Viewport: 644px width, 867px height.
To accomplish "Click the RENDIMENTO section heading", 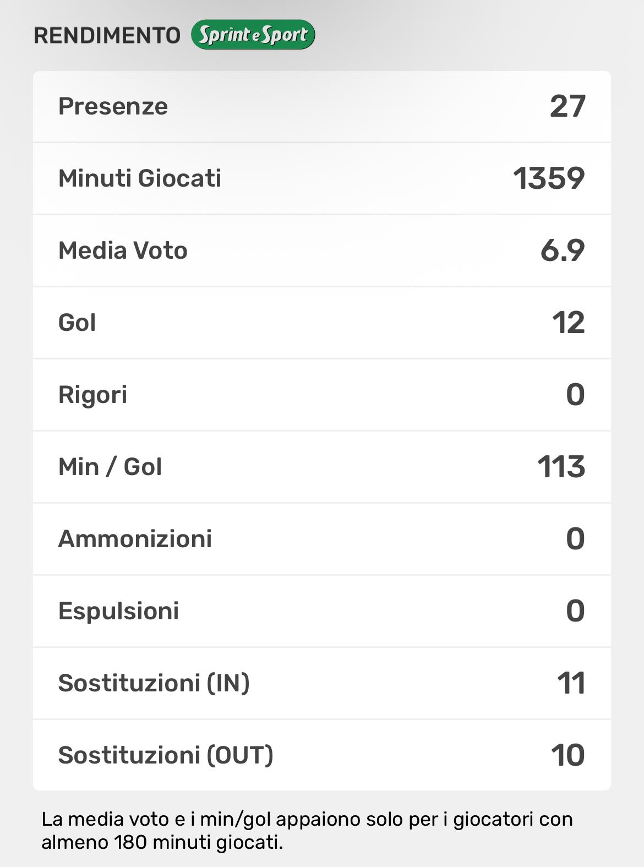I will (x=107, y=36).
